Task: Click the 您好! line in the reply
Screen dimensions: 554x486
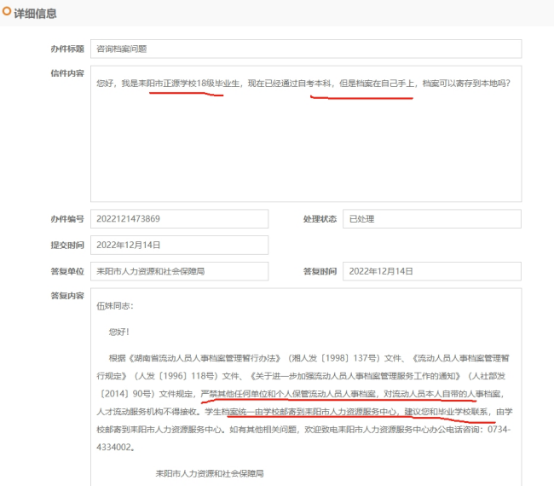Action: [x=119, y=332]
